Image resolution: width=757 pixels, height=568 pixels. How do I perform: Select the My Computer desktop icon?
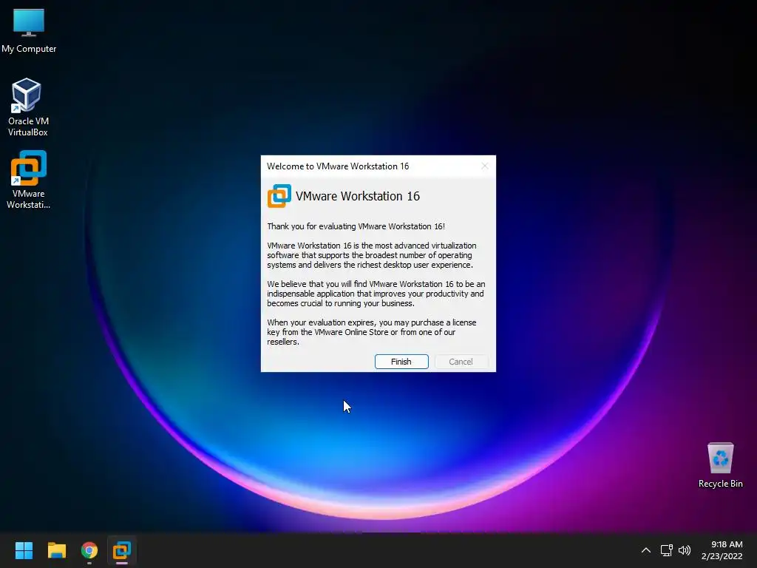click(x=29, y=30)
